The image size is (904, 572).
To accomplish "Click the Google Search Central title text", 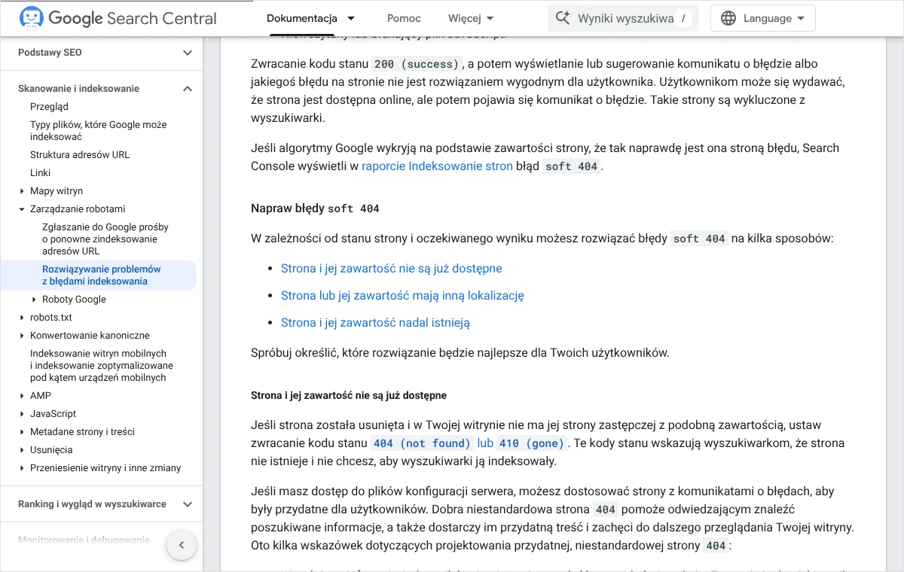I will click(x=133, y=19).
